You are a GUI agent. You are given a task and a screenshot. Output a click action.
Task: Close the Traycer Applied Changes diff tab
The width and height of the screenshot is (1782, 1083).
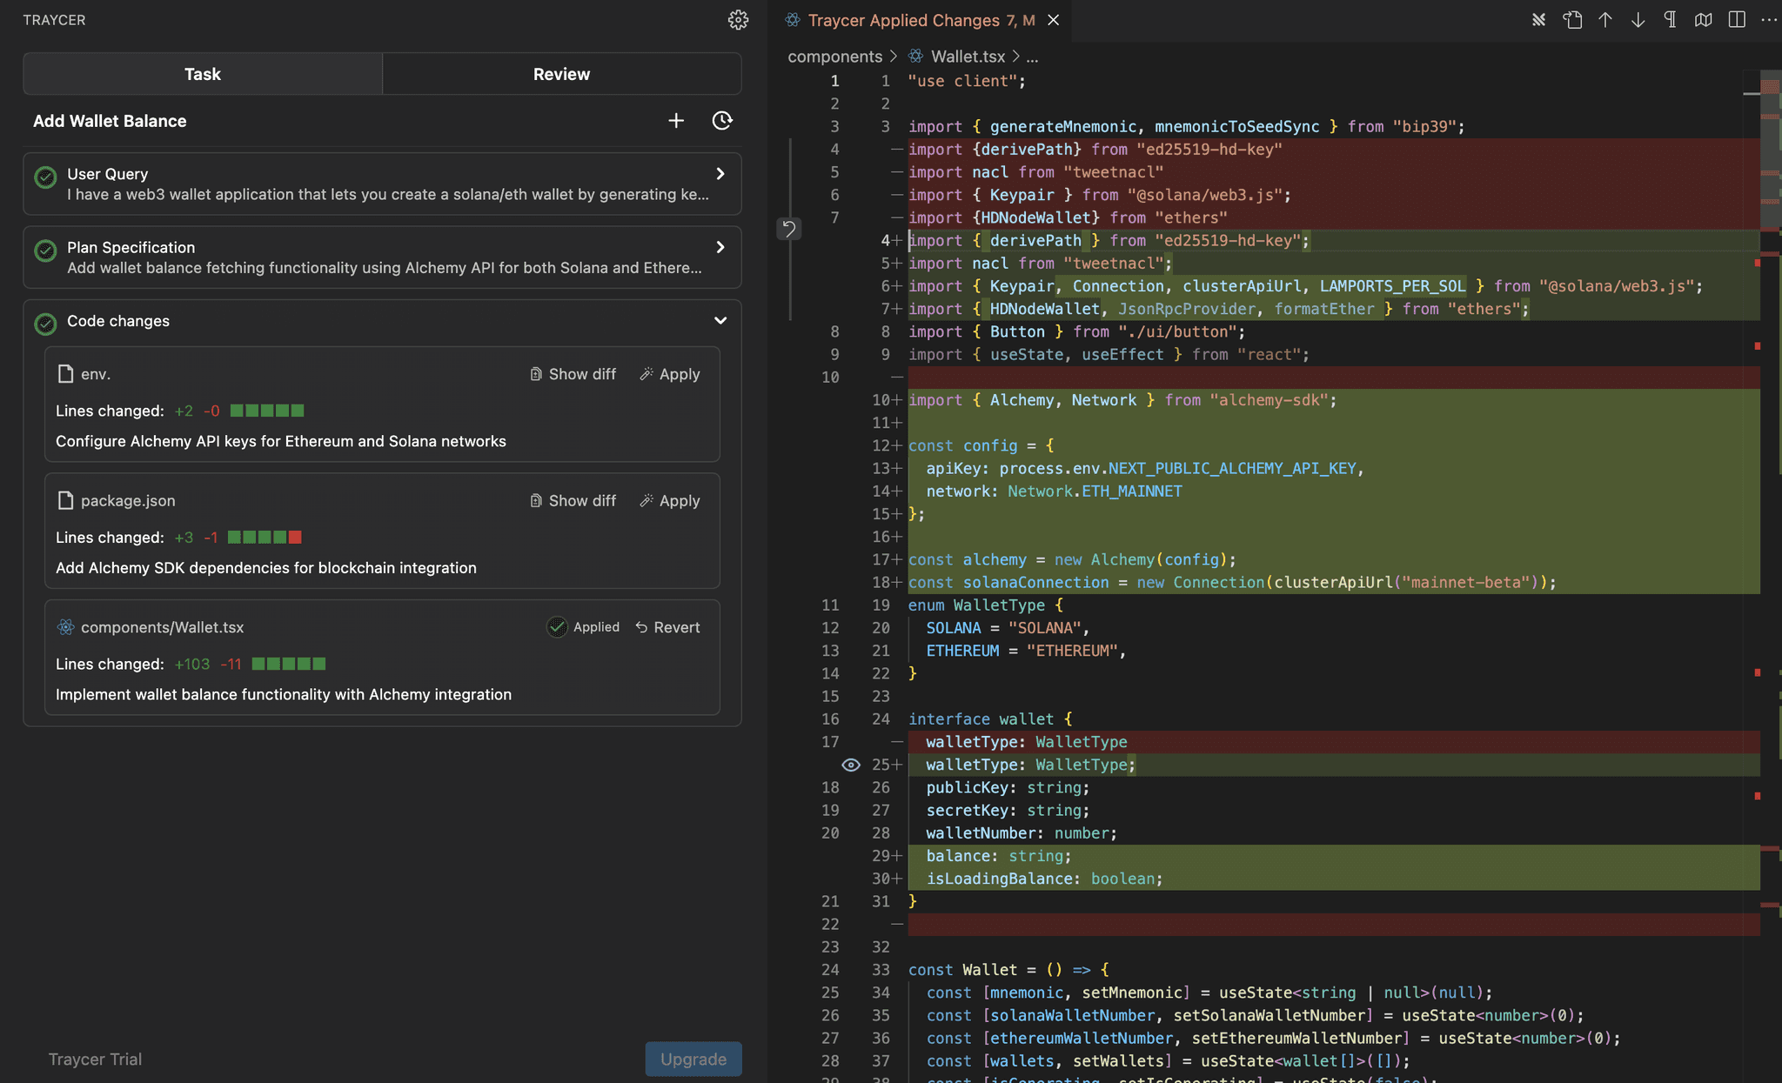[x=1053, y=19]
